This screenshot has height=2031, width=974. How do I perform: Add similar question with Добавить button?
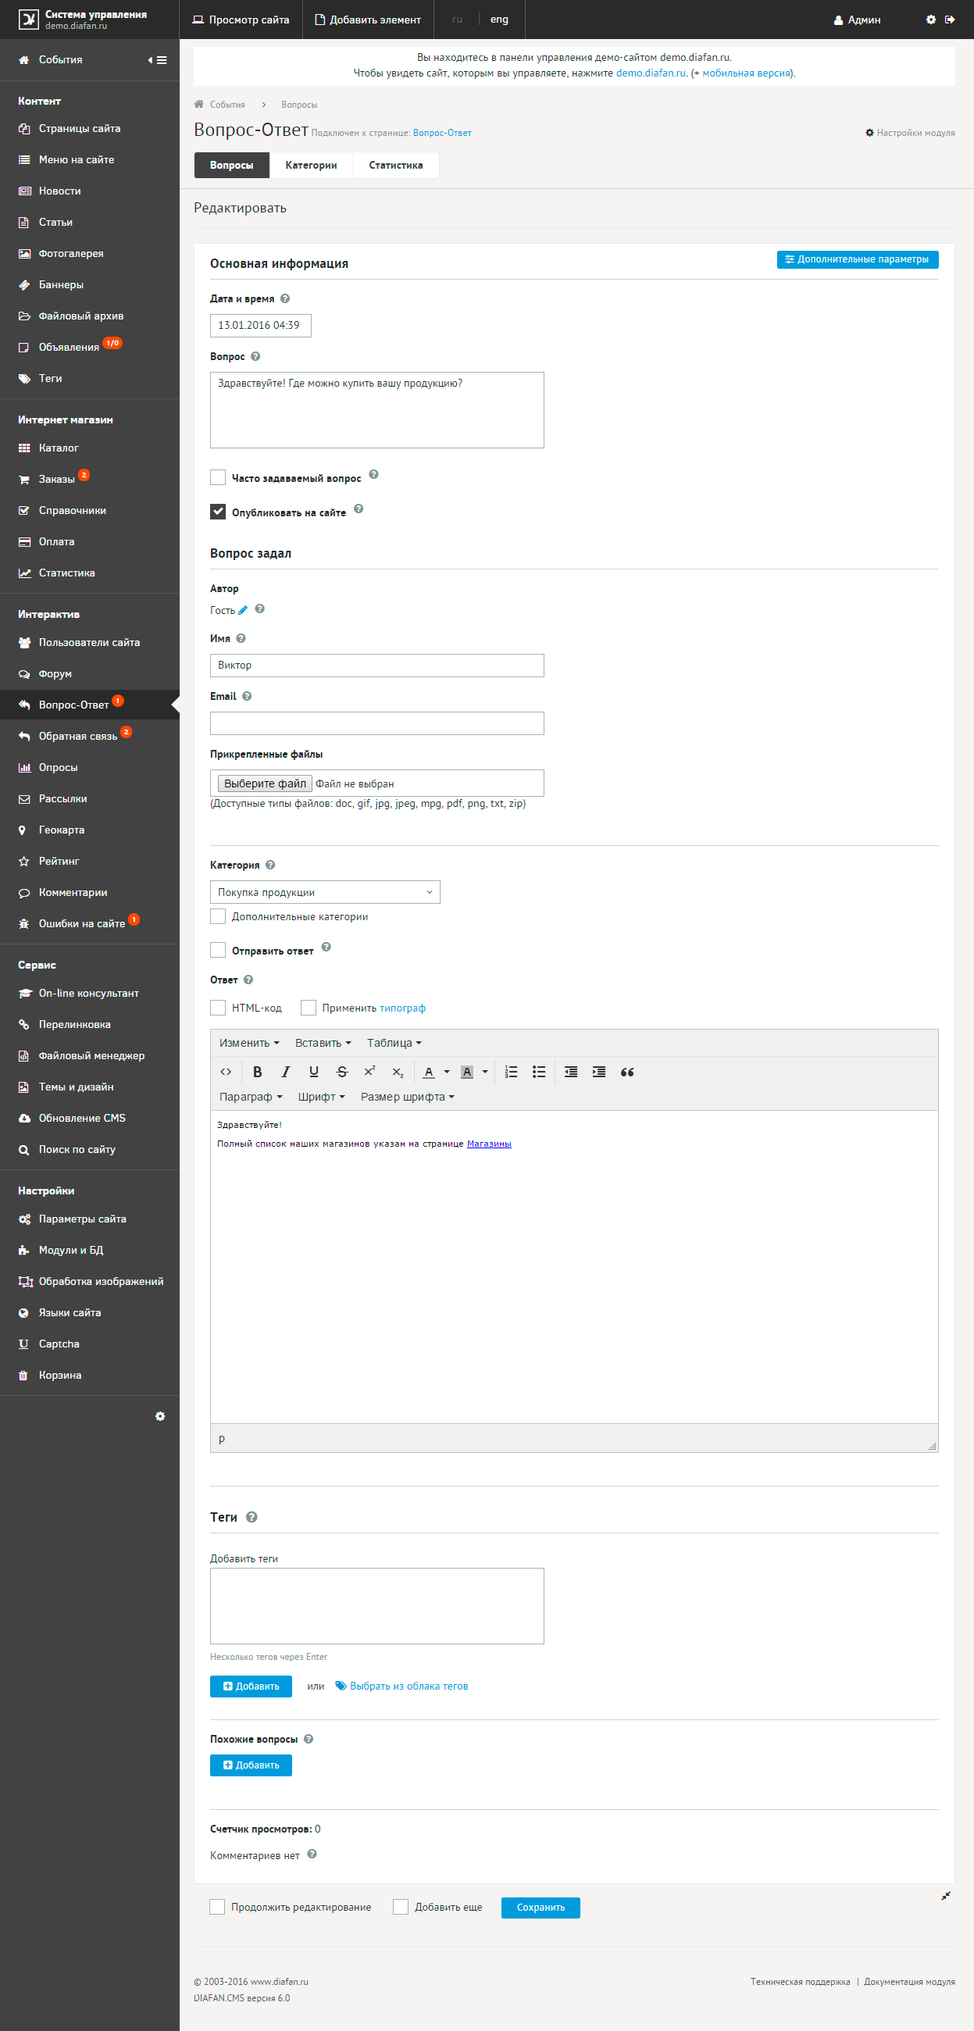251,1765
